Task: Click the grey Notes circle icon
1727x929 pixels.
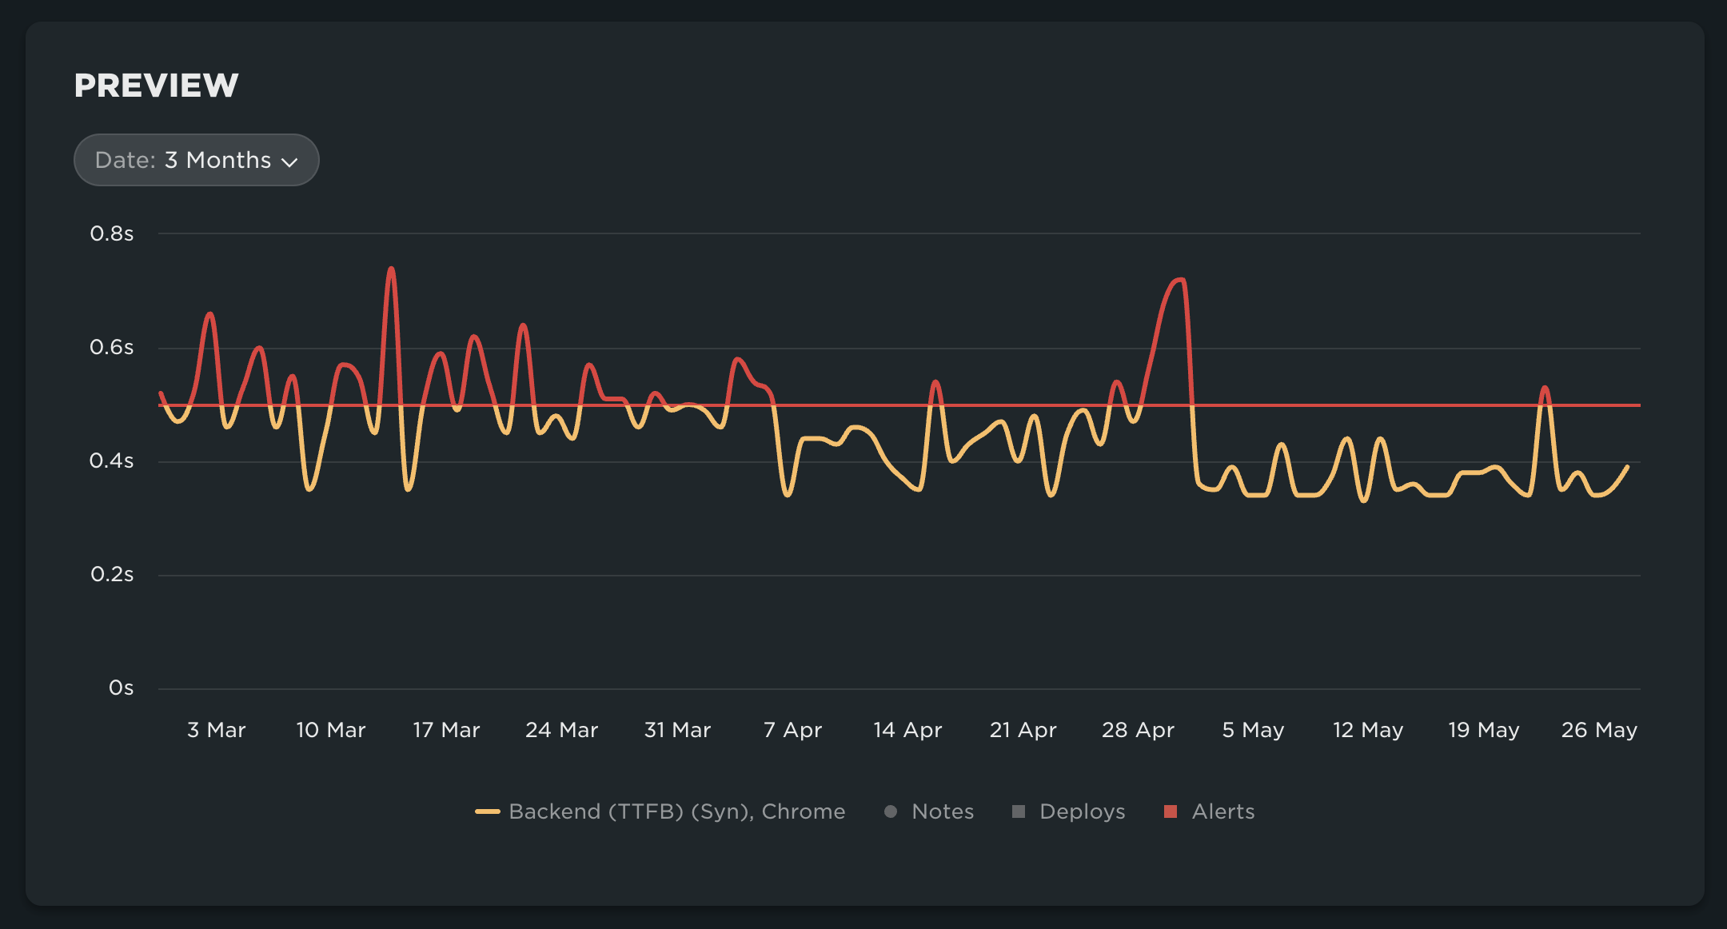Action: click(891, 811)
